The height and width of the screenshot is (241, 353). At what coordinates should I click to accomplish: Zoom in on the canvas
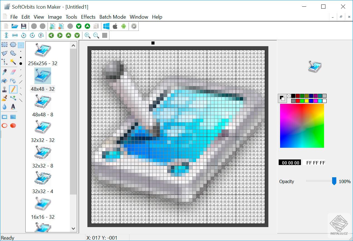(x=87, y=35)
